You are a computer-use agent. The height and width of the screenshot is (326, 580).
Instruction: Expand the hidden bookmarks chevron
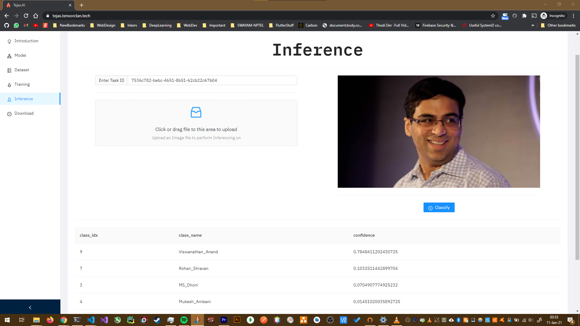coord(533,25)
